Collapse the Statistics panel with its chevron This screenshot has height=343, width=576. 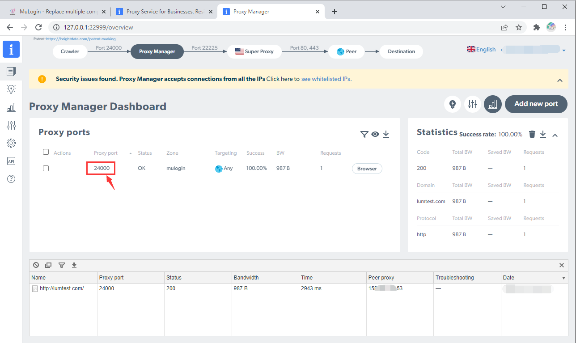(555, 135)
